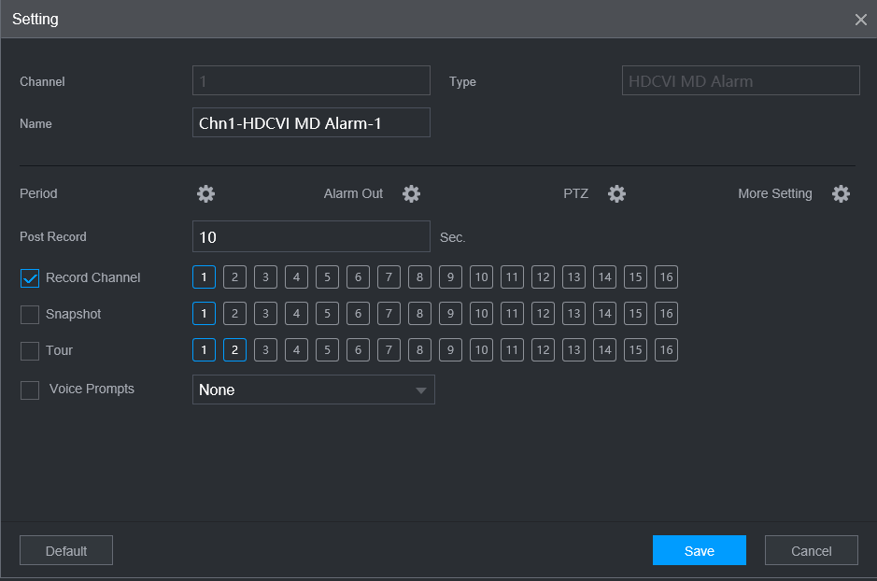Uncheck the Record Channel checkbox
Image resolution: width=877 pixels, height=581 pixels.
[30, 277]
